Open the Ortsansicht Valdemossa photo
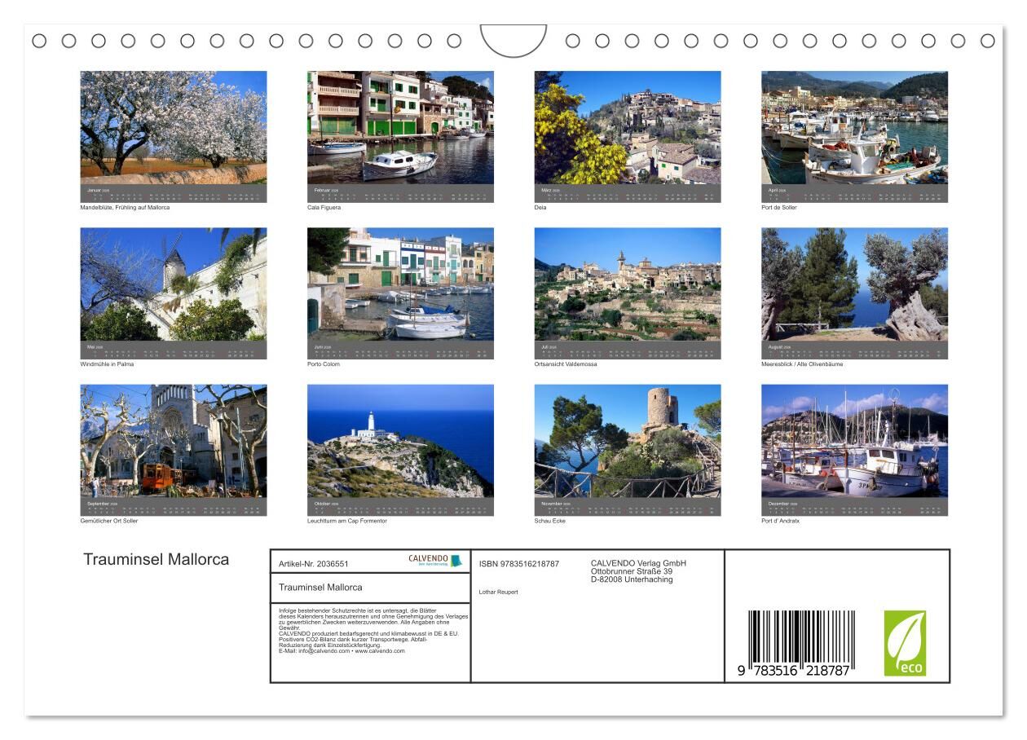 pyautogui.click(x=627, y=284)
